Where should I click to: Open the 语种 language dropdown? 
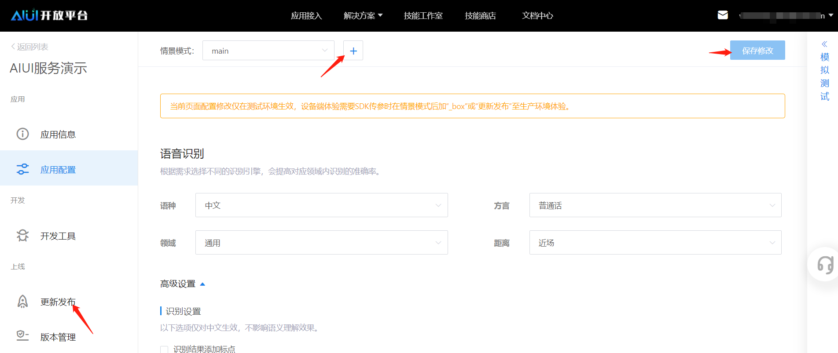click(x=321, y=205)
